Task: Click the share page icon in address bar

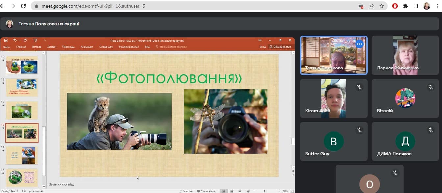Action: [x=371, y=6]
